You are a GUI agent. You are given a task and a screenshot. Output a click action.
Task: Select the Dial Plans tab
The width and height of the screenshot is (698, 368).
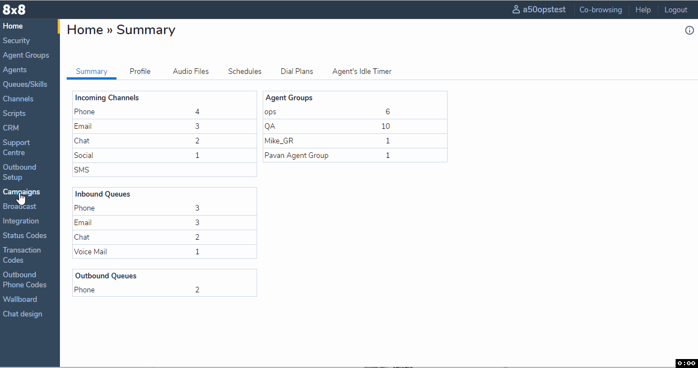tap(296, 71)
